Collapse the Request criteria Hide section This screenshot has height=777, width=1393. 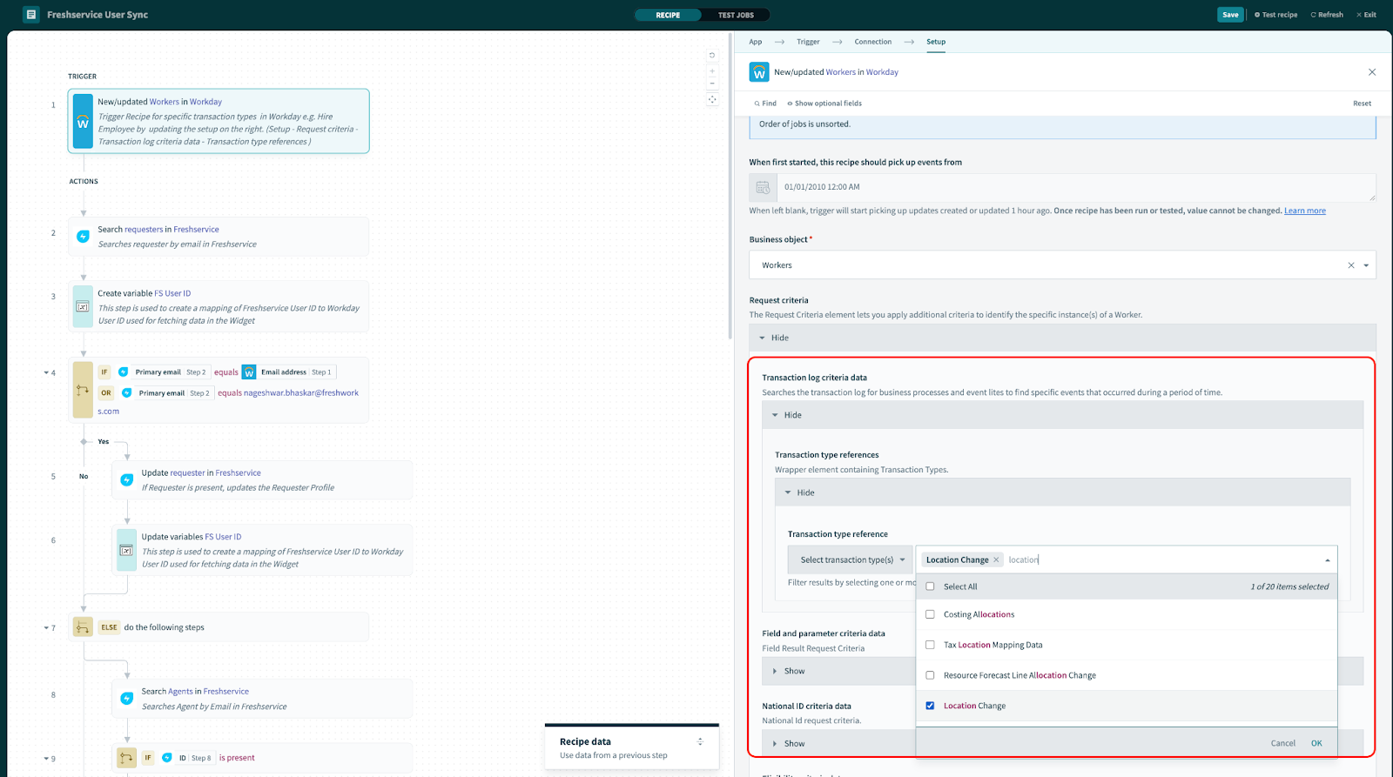click(x=1062, y=338)
